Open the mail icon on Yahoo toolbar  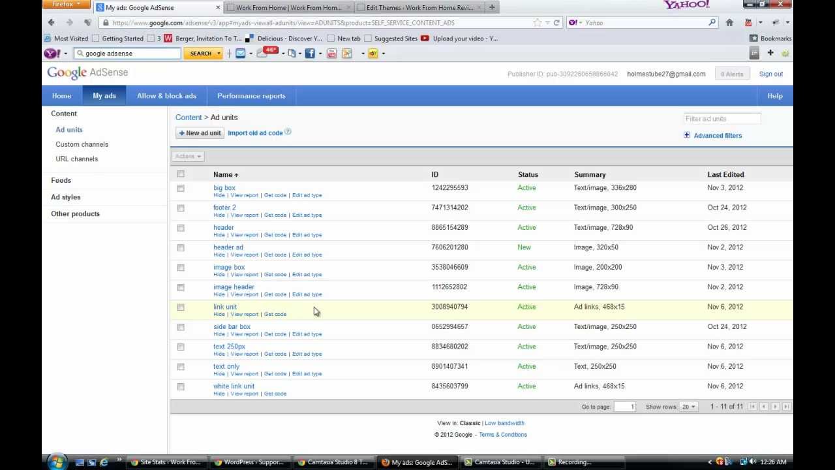pos(240,54)
